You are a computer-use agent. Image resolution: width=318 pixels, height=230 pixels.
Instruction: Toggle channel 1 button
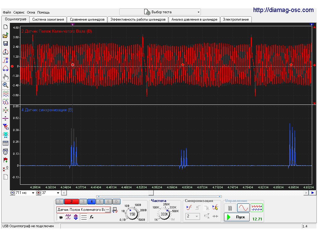[60, 202]
